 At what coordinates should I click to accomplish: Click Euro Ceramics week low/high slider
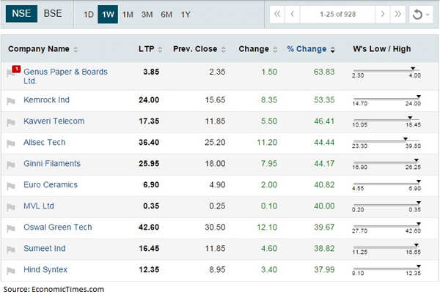coord(386,185)
